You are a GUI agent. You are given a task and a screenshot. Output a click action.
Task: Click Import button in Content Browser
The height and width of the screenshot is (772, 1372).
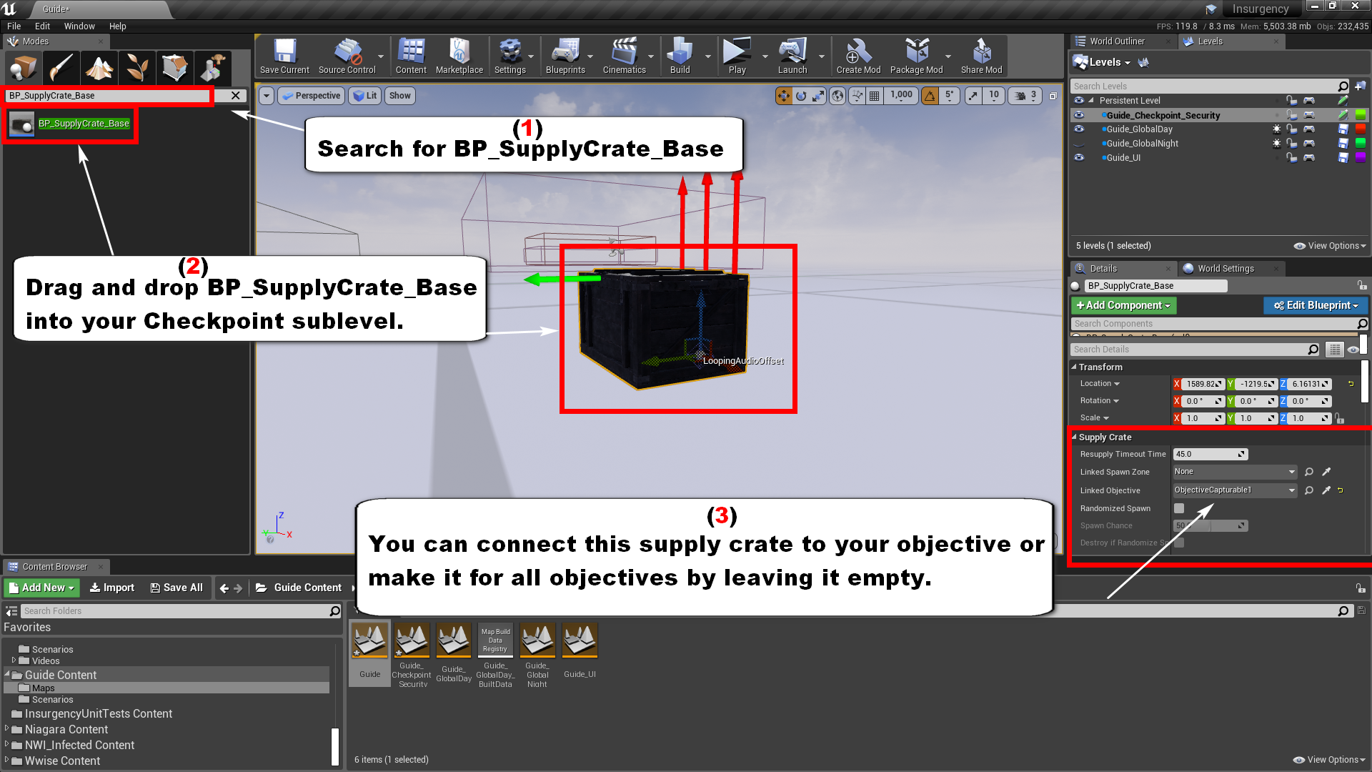click(112, 588)
